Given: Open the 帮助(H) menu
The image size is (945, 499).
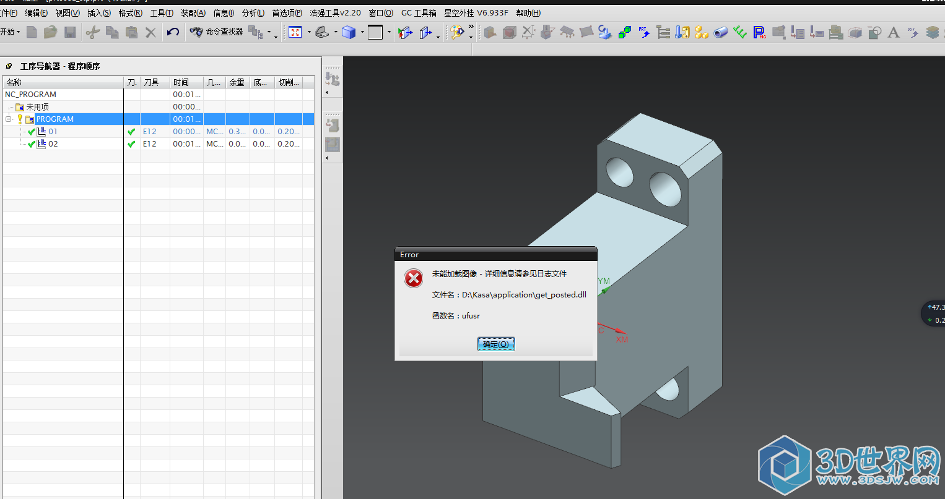Looking at the screenshot, I should pyautogui.click(x=528, y=13).
